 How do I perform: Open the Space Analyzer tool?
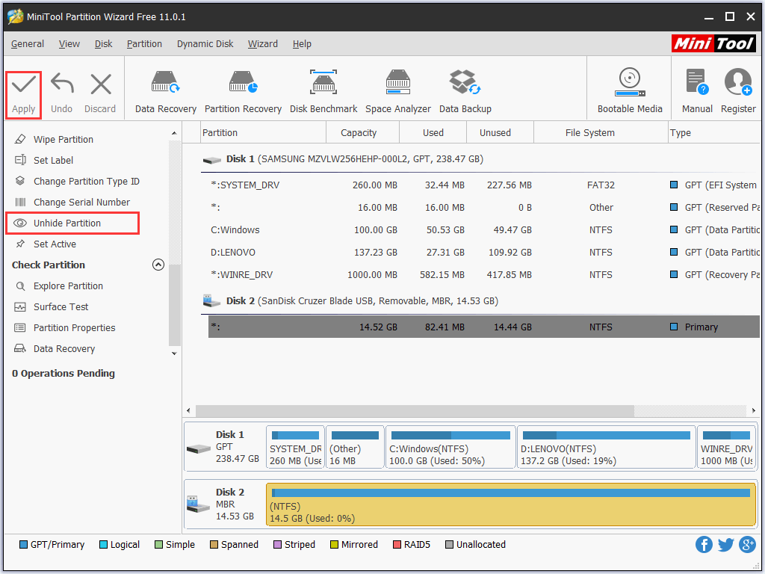[x=397, y=92]
